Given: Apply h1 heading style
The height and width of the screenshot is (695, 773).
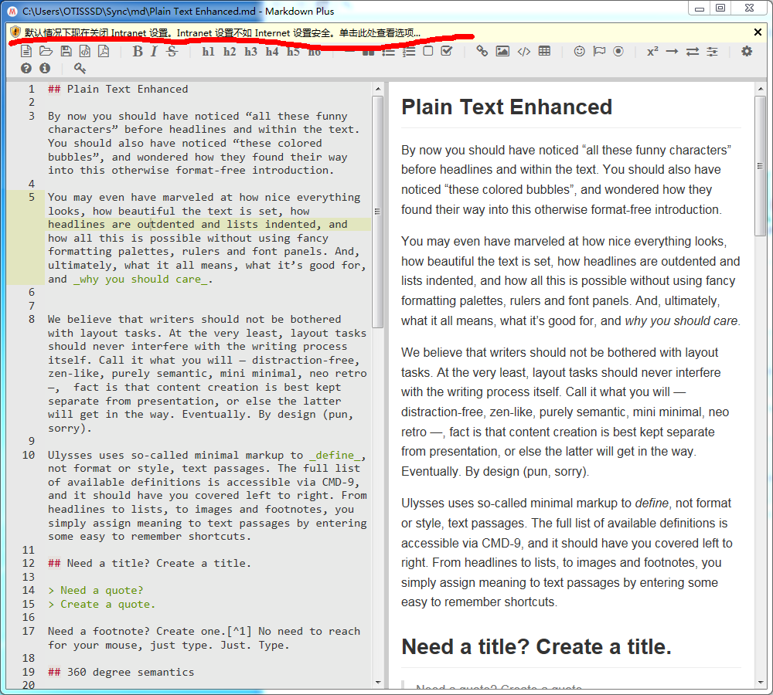Looking at the screenshot, I should pyautogui.click(x=209, y=52).
